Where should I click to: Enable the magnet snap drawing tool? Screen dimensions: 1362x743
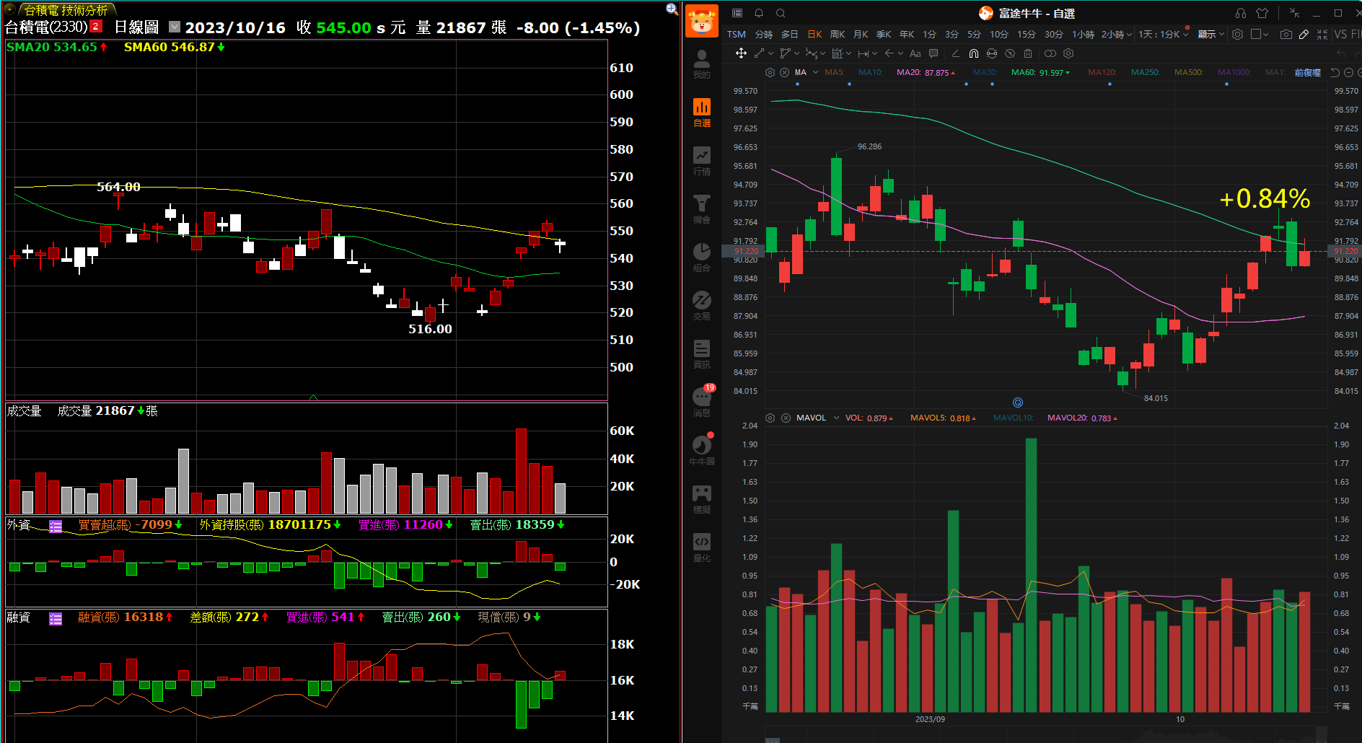(x=974, y=53)
